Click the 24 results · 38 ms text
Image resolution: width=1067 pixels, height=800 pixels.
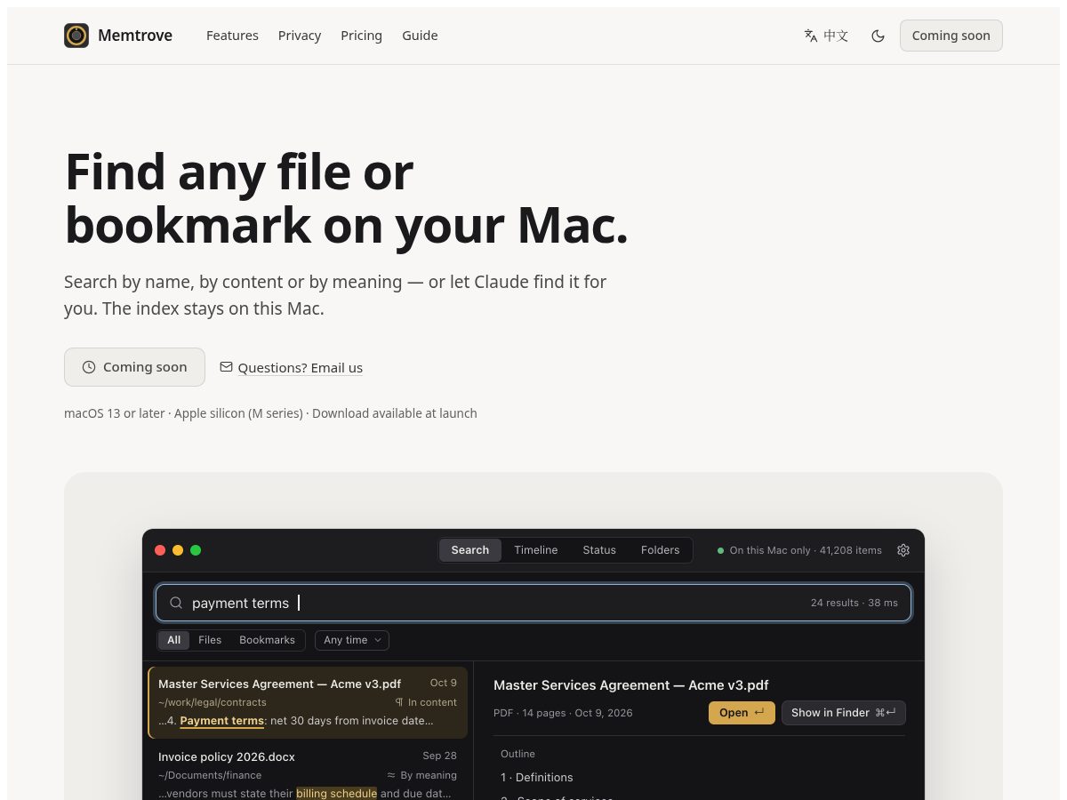[x=854, y=603]
